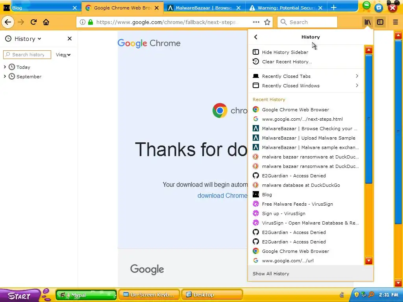Open page actions three-dots menu
Viewport: 403px width, 302px height.
click(x=256, y=22)
